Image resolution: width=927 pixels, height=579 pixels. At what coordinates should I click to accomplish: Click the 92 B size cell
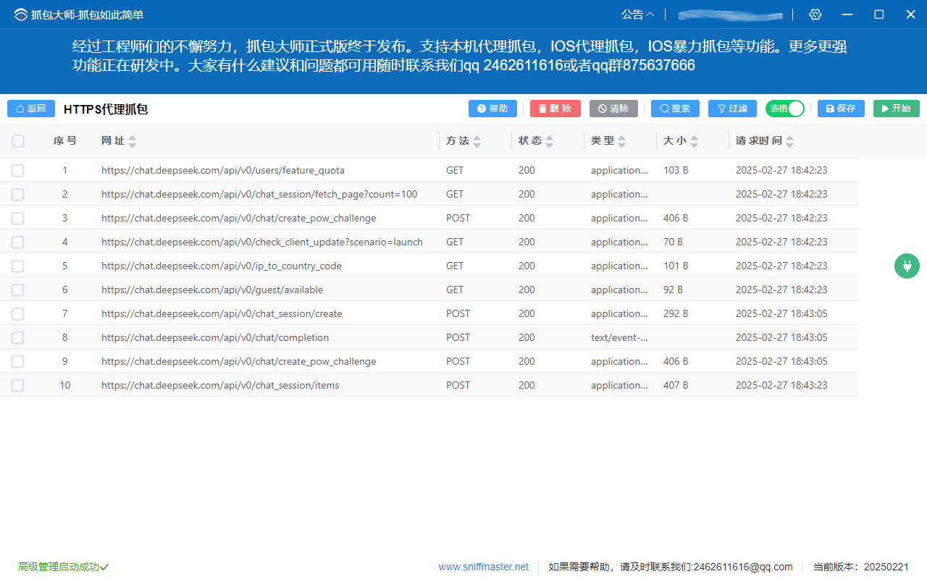[x=673, y=290]
